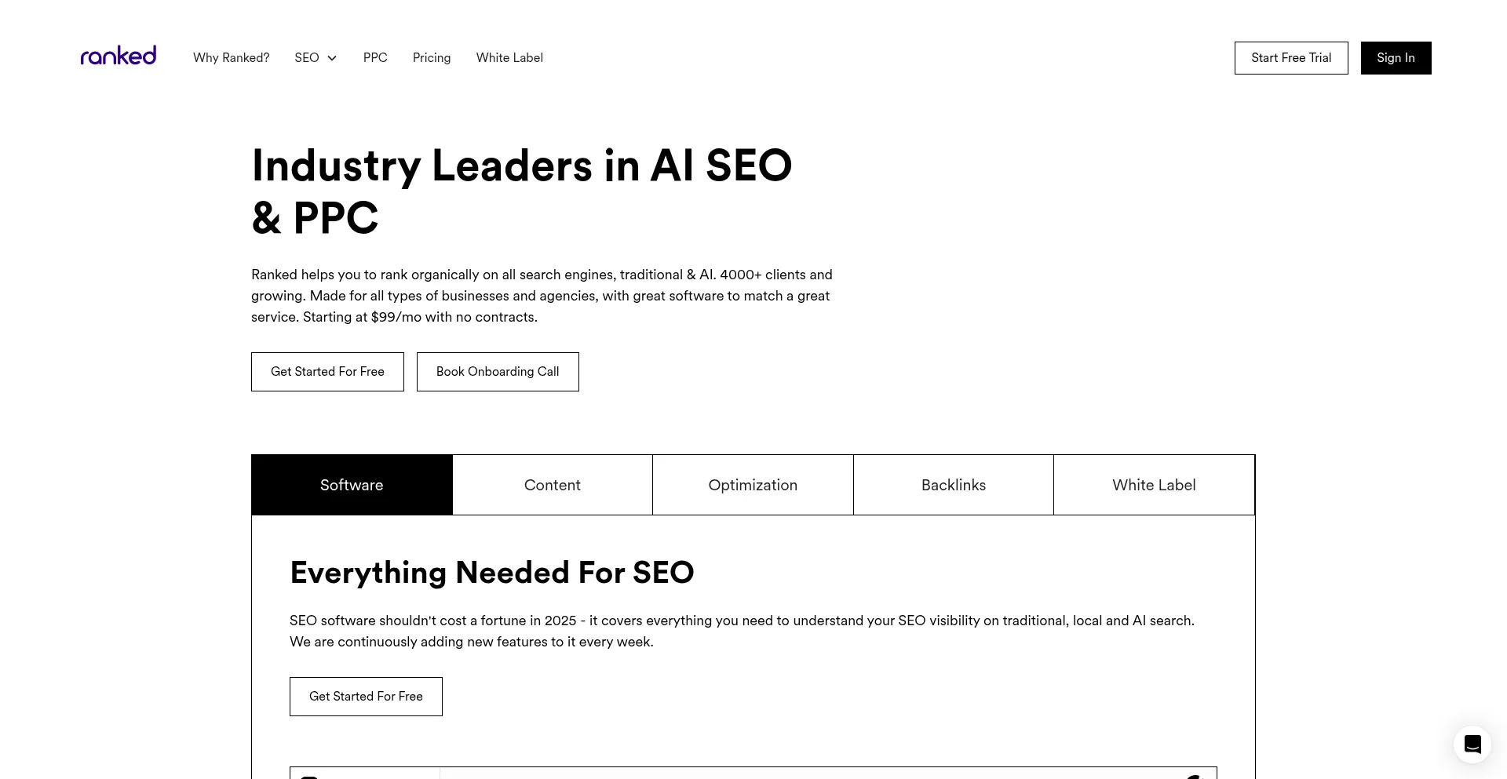Open the chat support widget
1507x779 pixels.
pyautogui.click(x=1472, y=744)
